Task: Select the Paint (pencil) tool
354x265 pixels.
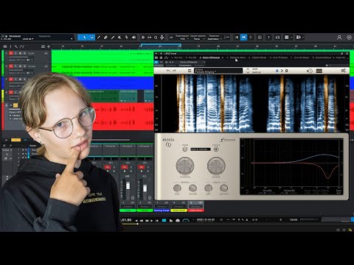Action: click(113, 38)
